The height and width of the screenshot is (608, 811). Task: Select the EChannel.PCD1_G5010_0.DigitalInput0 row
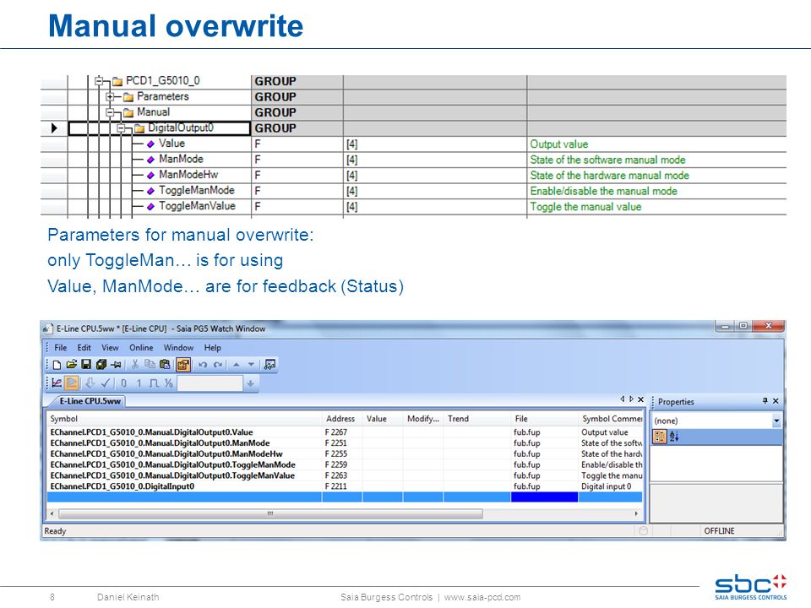tap(345, 486)
